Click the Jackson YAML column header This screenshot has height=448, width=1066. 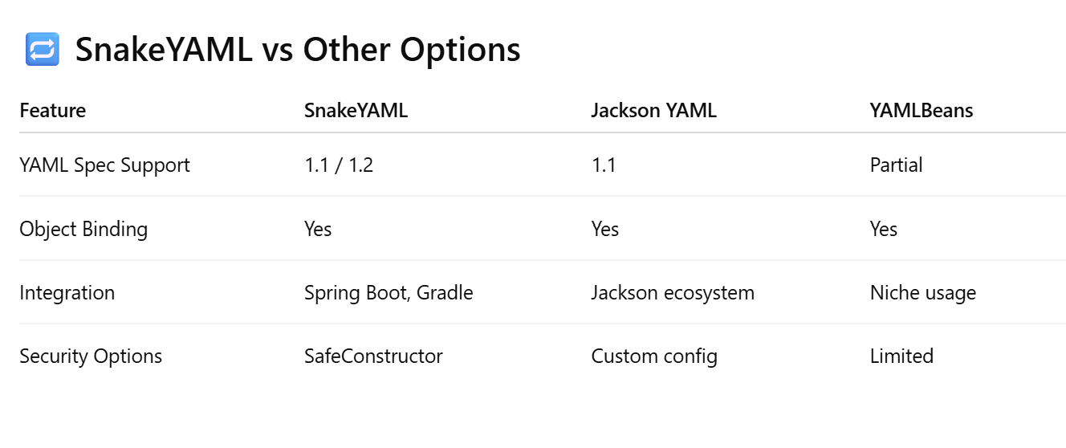[653, 111]
